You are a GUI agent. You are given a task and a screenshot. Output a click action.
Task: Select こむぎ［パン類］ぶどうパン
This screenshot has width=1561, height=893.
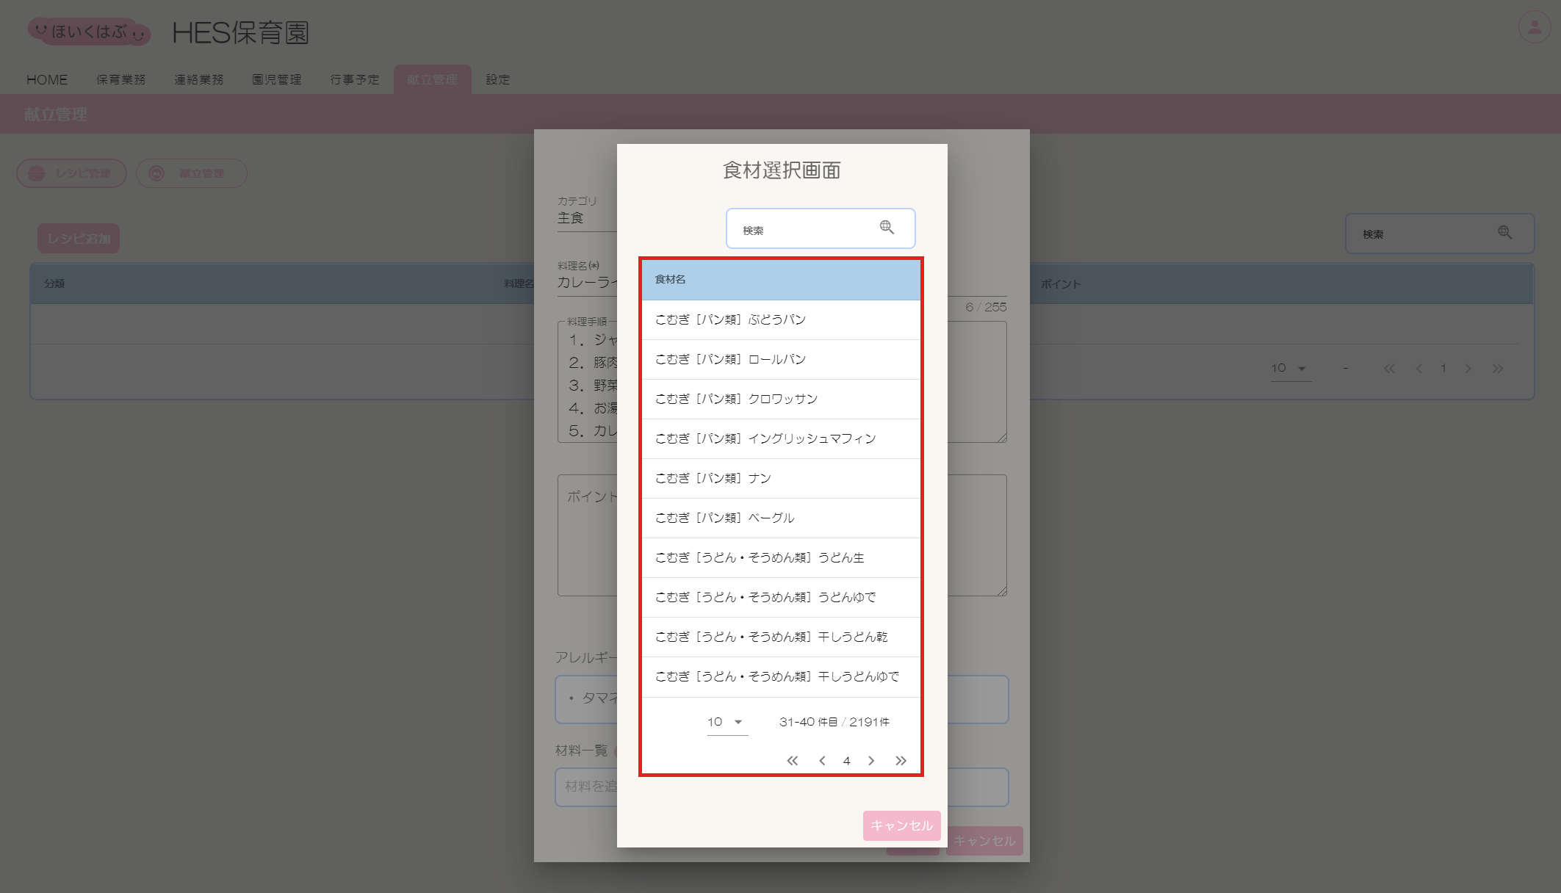click(781, 319)
